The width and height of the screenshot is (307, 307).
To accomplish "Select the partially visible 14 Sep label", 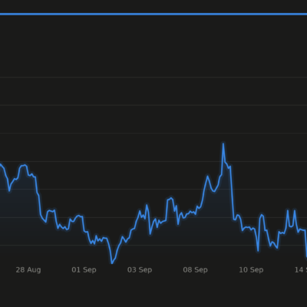I will pos(301,269).
